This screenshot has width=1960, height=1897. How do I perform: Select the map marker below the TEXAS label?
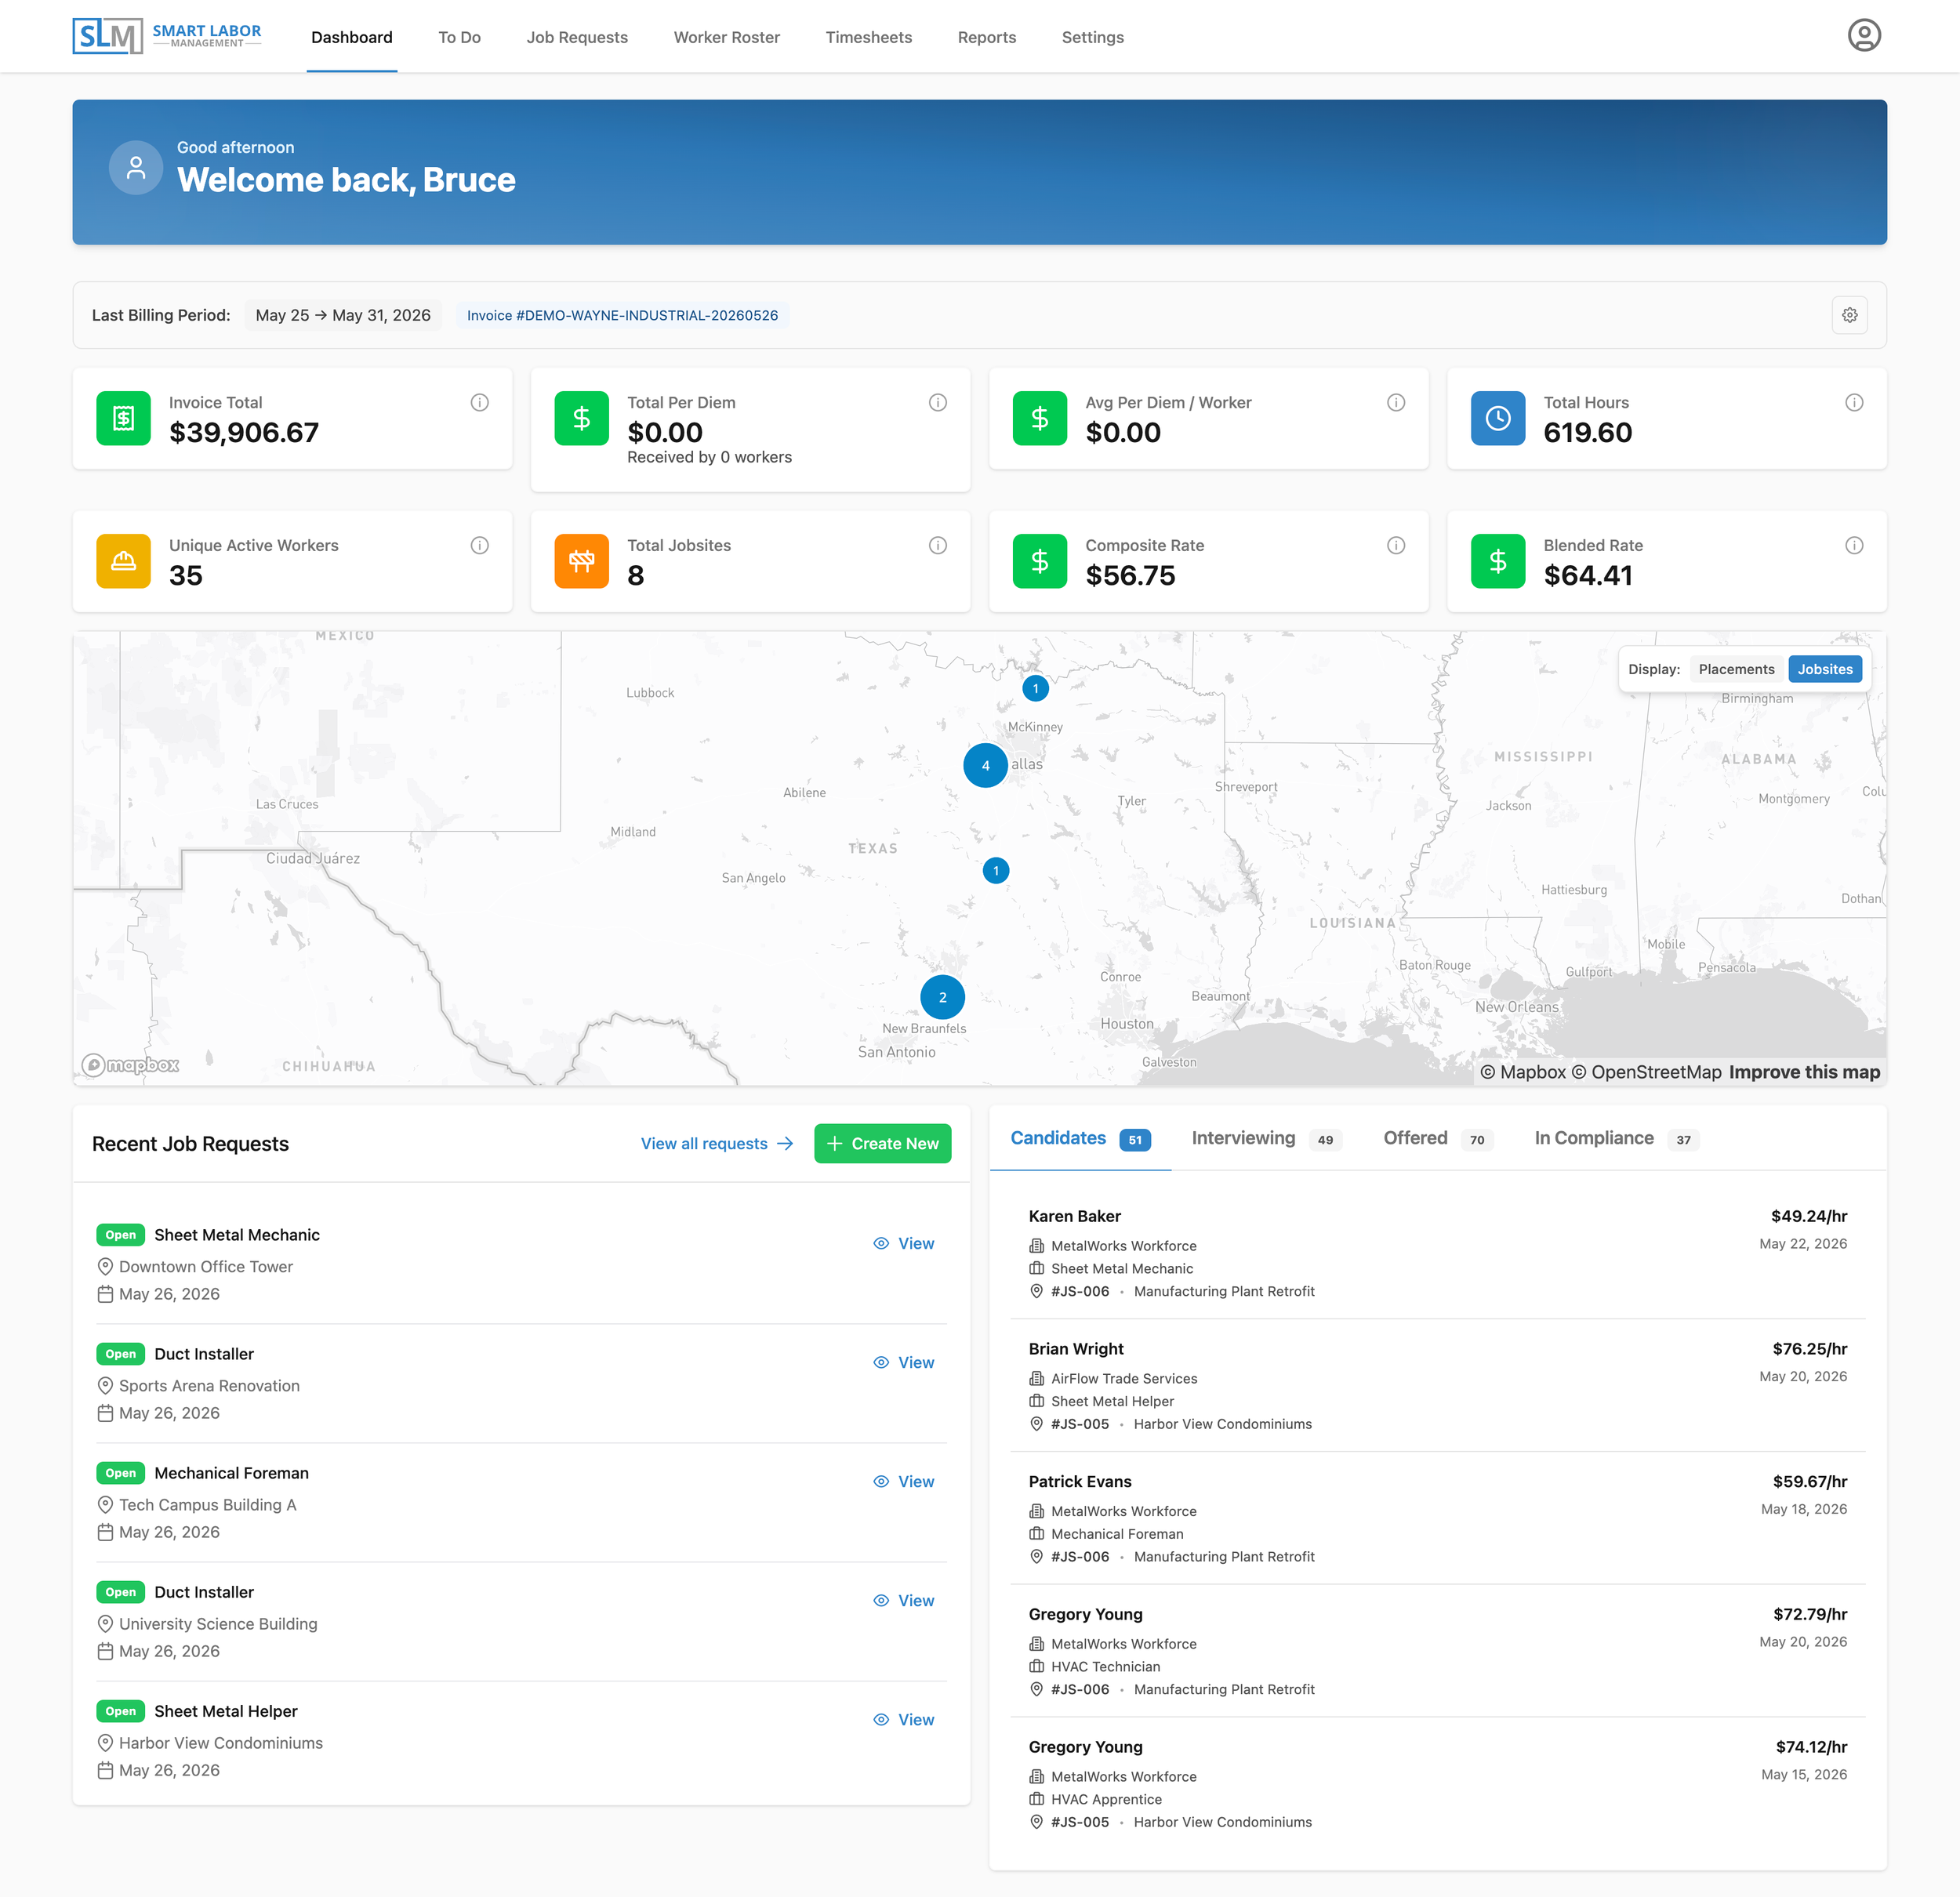[x=995, y=870]
